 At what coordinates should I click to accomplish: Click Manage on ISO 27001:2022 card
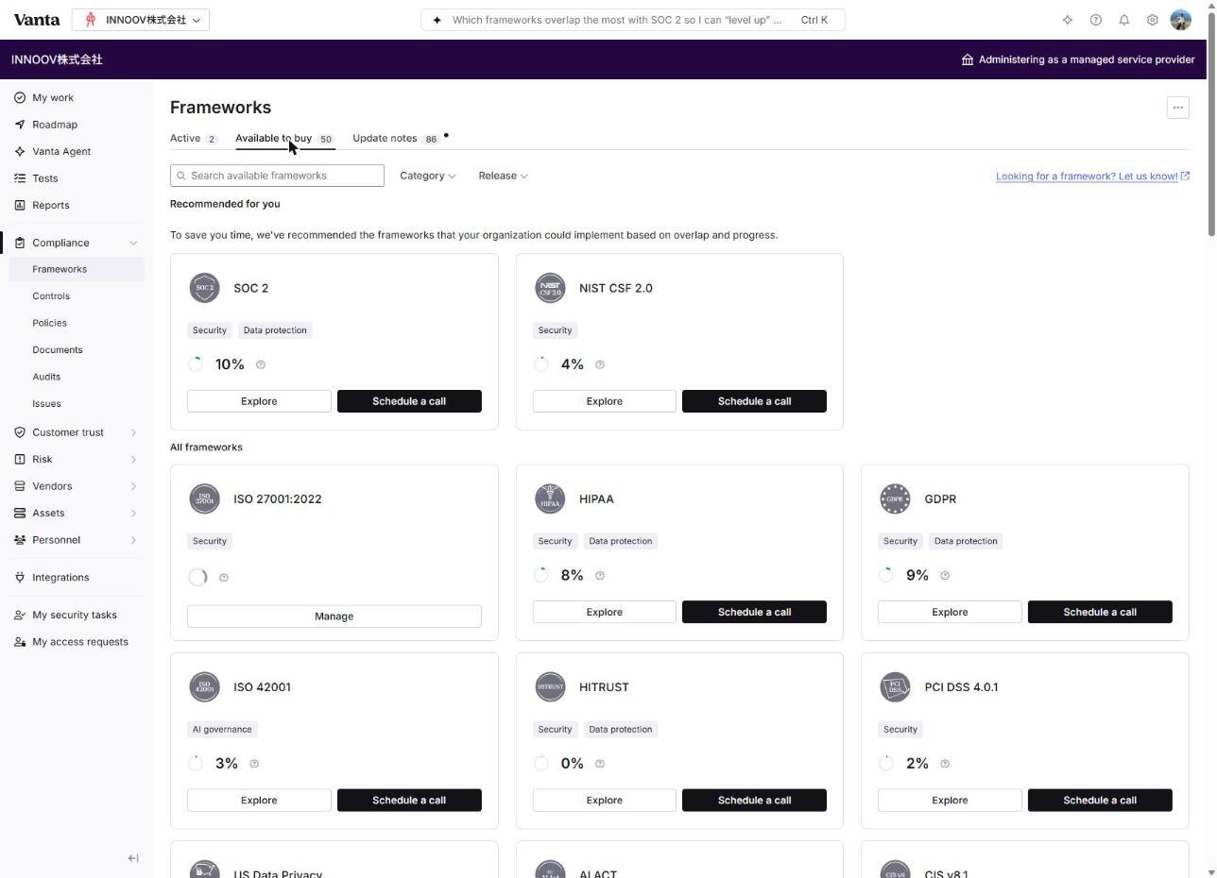click(x=334, y=616)
